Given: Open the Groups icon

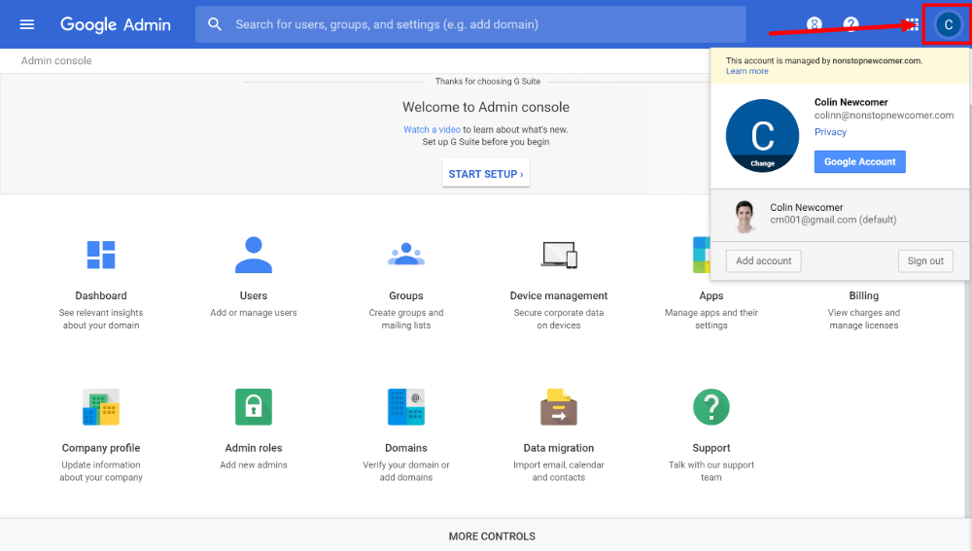Looking at the screenshot, I should click(406, 254).
